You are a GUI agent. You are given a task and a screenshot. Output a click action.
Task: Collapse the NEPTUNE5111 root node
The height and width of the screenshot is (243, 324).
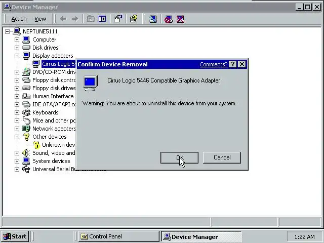click(7, 31)
